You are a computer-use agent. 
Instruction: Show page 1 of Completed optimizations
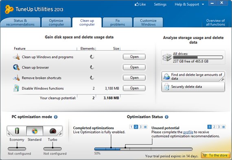[x=131, y=127]
